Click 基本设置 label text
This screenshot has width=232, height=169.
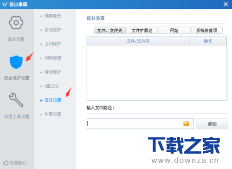[x=16, y=39]
